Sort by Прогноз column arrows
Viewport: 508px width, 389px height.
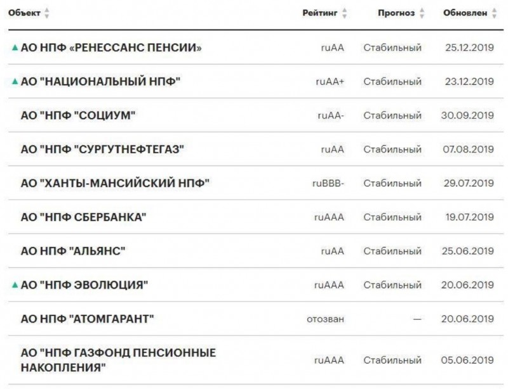tap(422, 13)
